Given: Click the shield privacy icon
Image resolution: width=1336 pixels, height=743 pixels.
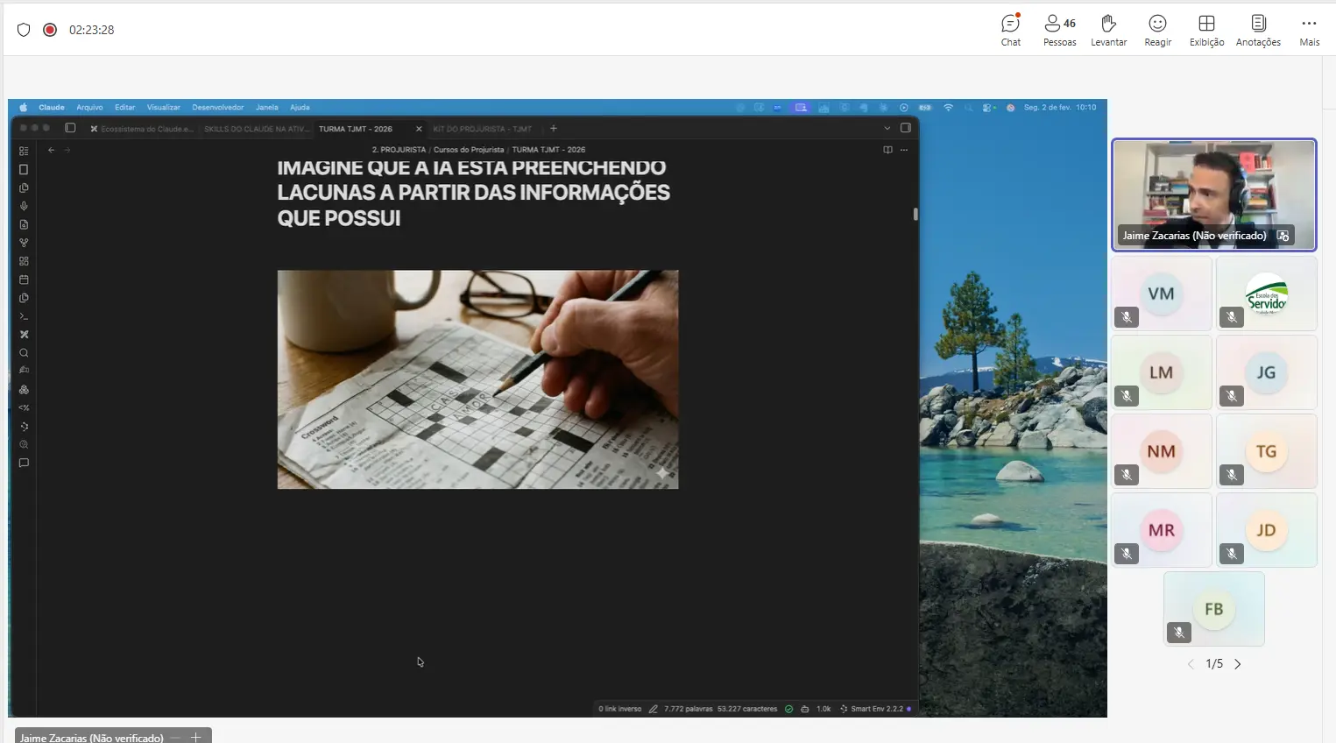Looking at the screenshot, I should click(24, 30).
